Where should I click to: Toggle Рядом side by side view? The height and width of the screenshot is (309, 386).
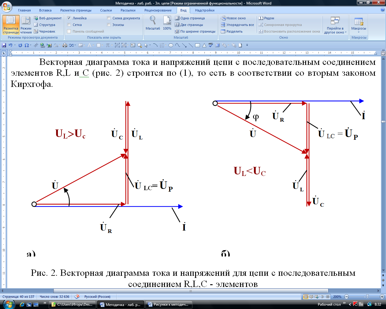266,18
